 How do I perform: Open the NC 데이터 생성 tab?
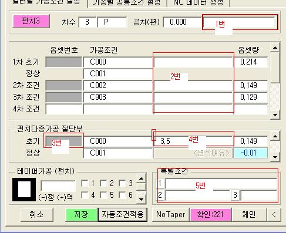198,3
